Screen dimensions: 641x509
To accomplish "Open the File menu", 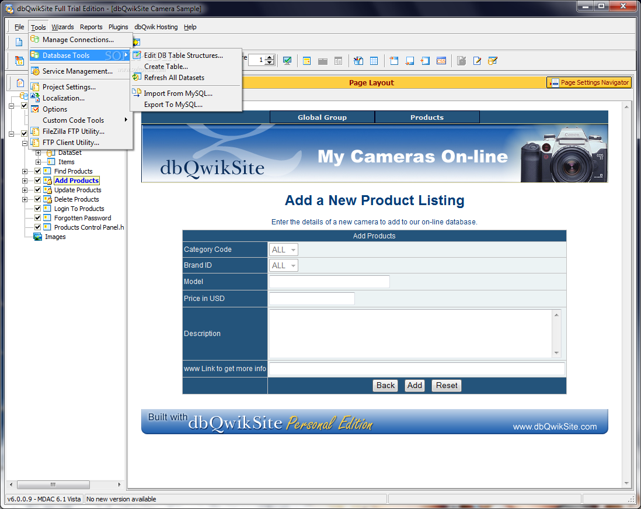I will pyautogui.click(x=19, y=27).
